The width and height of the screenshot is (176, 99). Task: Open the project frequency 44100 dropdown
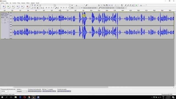point(5,91)
